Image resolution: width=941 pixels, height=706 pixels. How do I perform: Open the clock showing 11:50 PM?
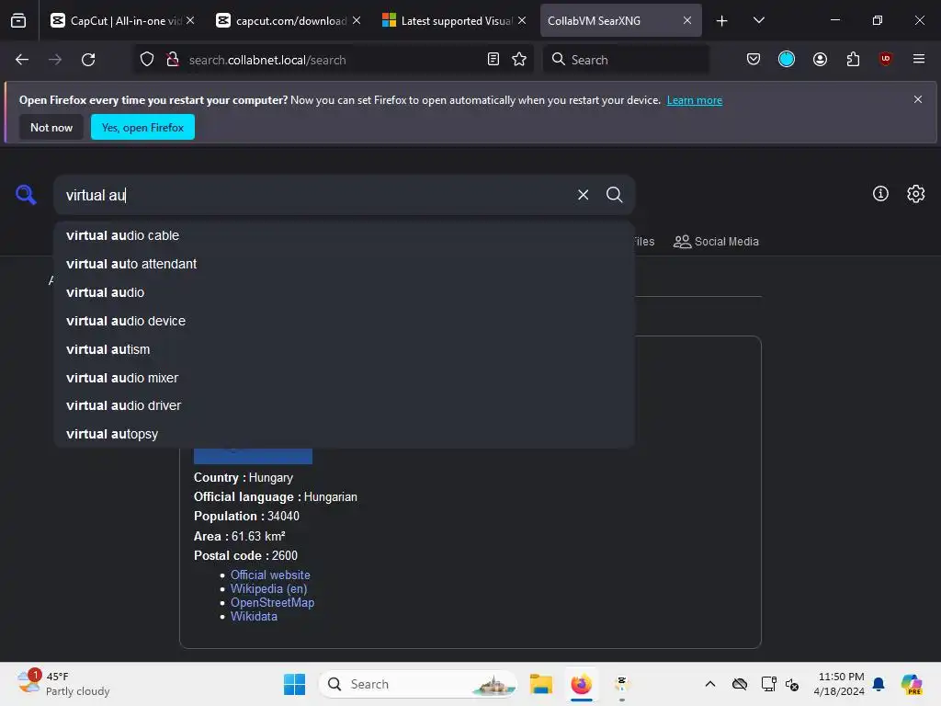tap(838, 684)
